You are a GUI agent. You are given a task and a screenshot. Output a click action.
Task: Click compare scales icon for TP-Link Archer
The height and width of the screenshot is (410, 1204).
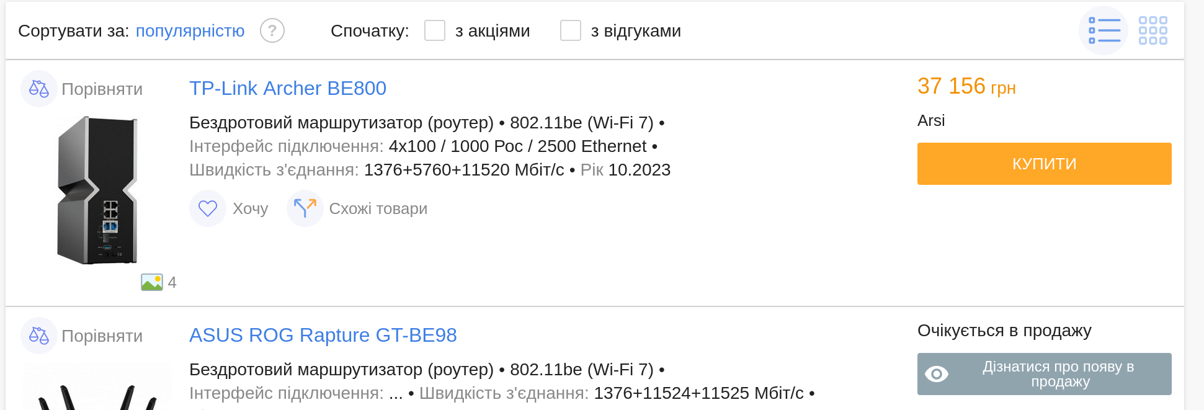click(38, 89)
